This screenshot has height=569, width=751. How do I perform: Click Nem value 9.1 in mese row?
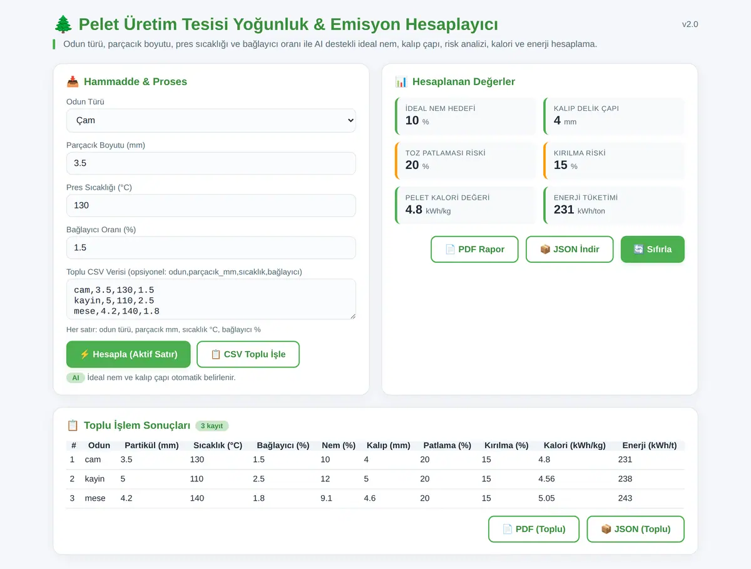click(x=326, y=499)
